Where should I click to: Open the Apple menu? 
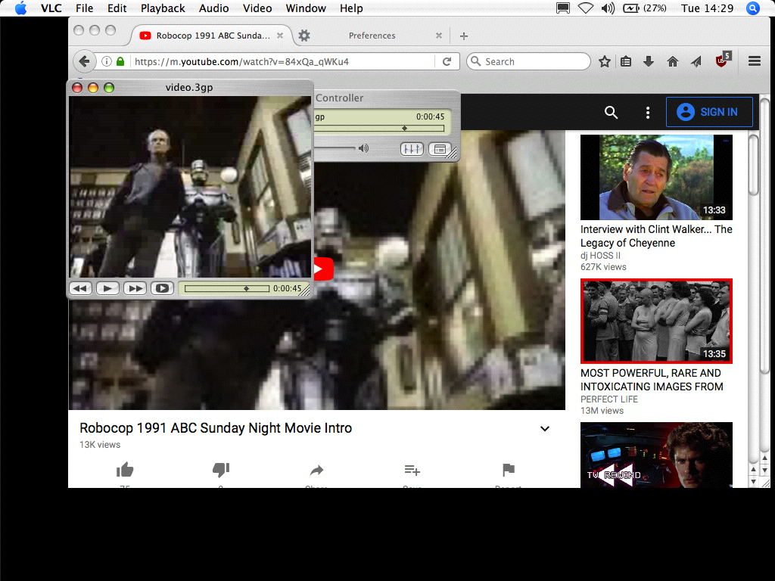click(20, 8)
